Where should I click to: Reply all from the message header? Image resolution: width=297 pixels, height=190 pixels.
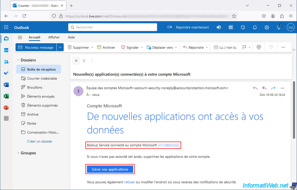[x=264, y=88]
